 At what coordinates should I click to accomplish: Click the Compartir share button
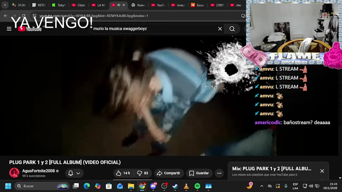coord(169,173)
